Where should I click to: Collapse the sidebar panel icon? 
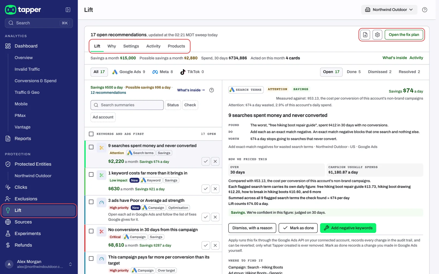(x=68, y=10)
